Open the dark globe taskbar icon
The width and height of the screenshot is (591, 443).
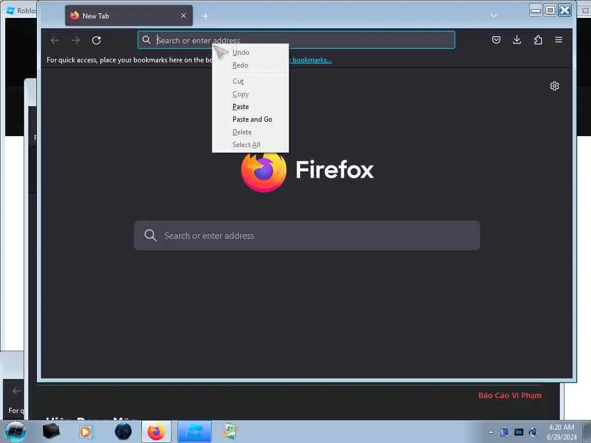click(x=124, y=431)
